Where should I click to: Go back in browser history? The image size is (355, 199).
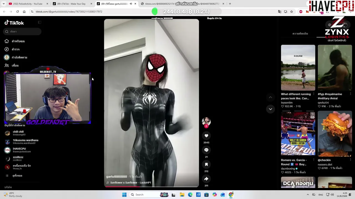click(4, 12)
